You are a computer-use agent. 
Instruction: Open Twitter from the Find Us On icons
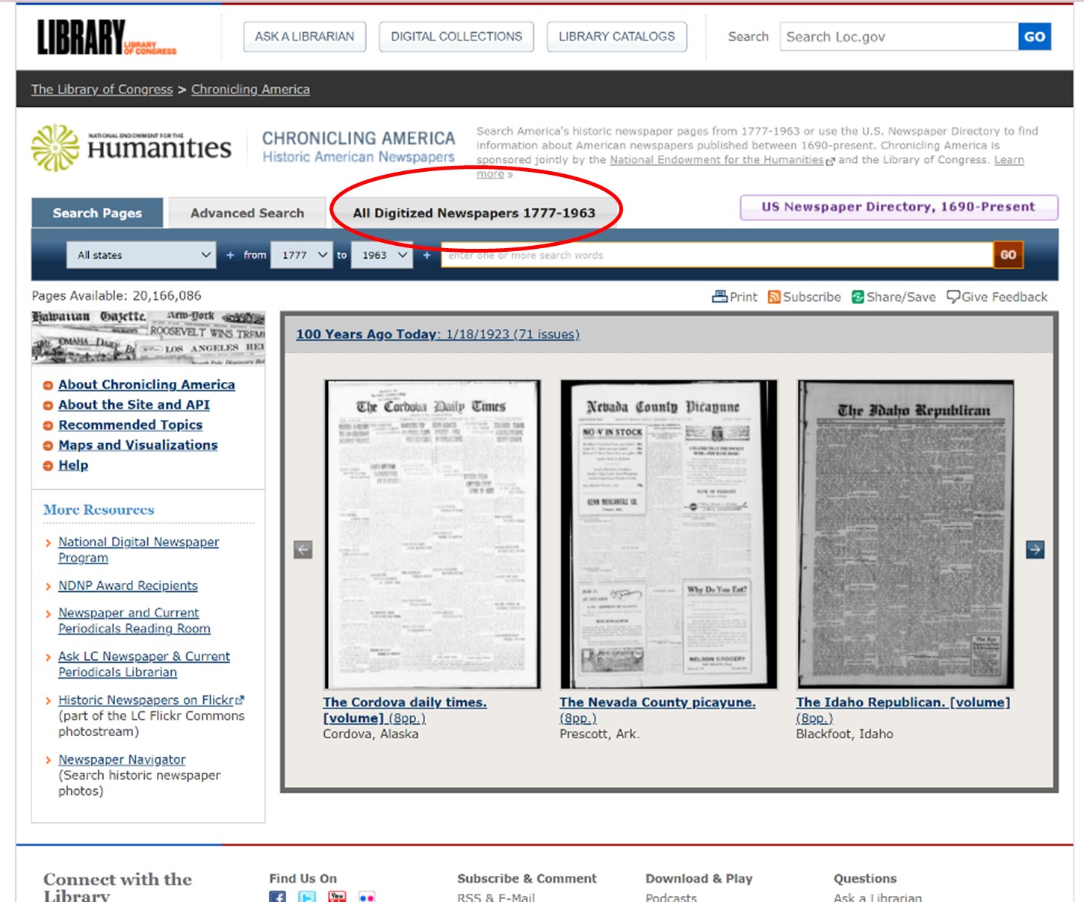[306, 897]
